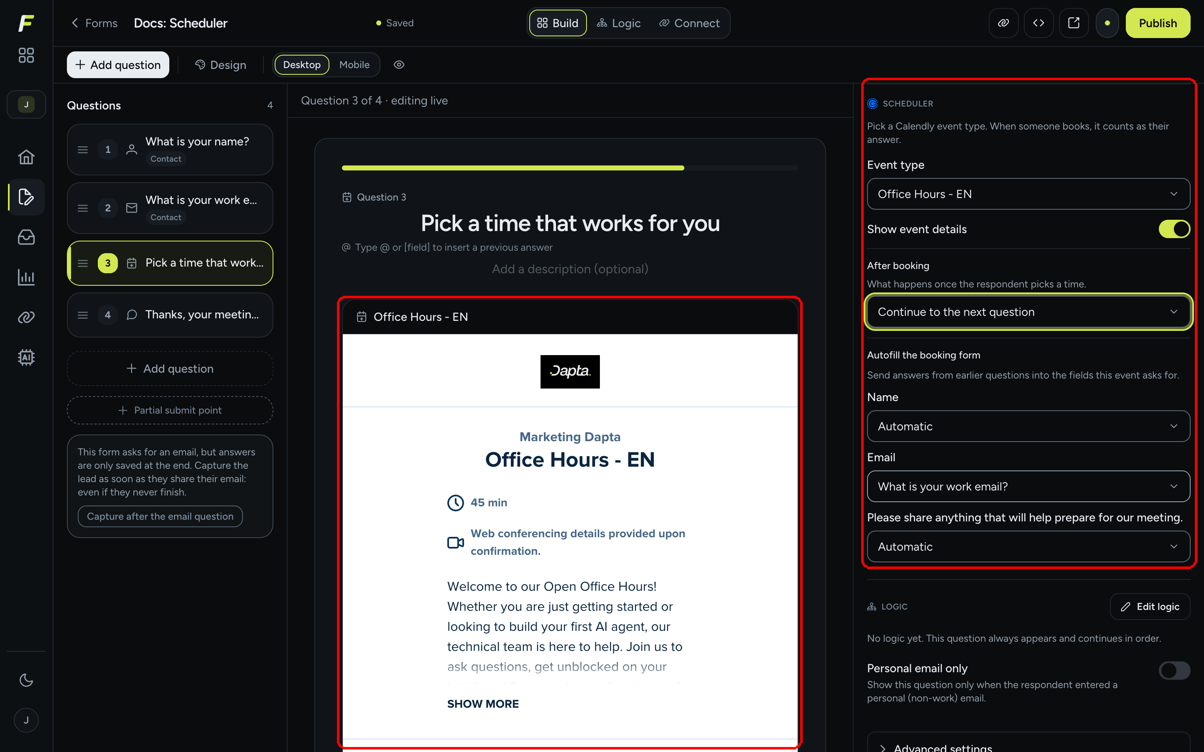The image size is (1204, 752).
Task: Open the apps grid icon in sidebar
Action: click(26, 55)
